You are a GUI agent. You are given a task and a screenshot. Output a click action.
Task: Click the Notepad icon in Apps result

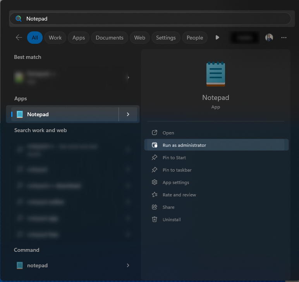20,114
